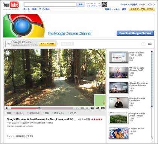Viewport: 158px width, 144px height.
Task: Click the YouTube logo
Action: [x=11, y=5]
